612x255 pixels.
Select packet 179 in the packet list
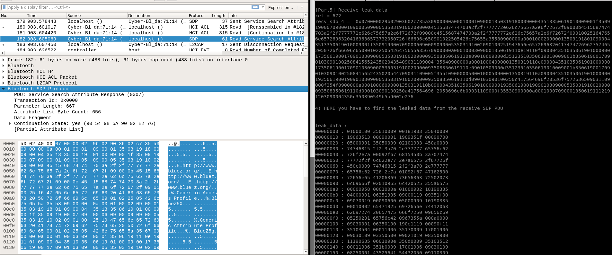tap(152, 21)
